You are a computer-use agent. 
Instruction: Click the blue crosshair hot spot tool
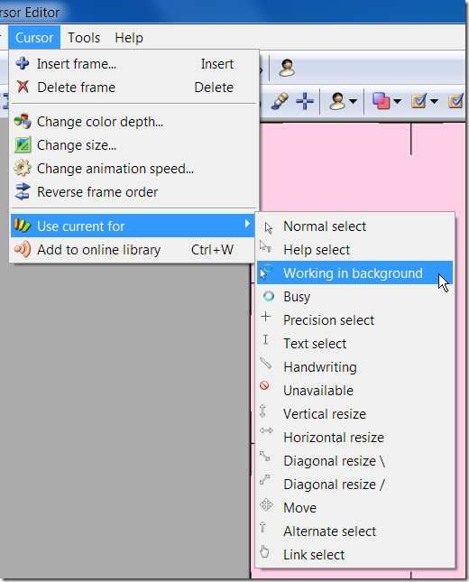point(305,100)
